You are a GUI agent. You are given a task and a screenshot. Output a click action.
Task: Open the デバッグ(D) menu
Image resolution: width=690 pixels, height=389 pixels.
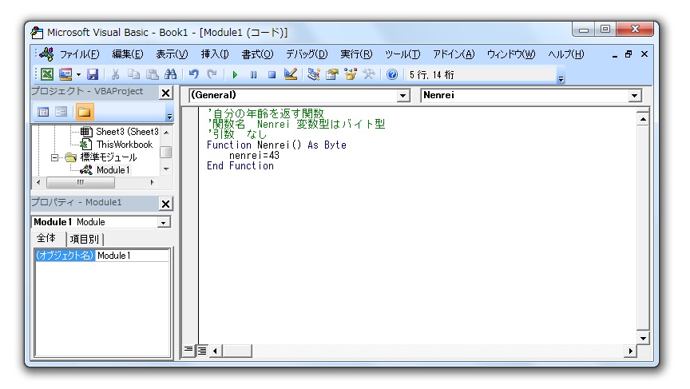tap(307, 54)
